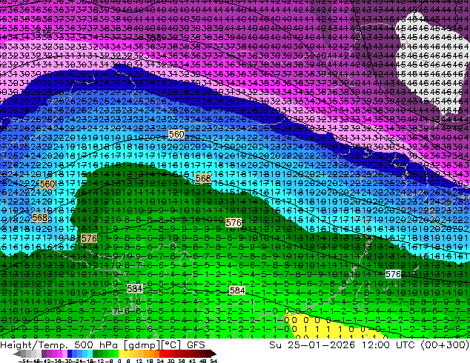Click the left 584 contour label
The width and height of the screenshot is (470, 363).
tap(135, 289)
